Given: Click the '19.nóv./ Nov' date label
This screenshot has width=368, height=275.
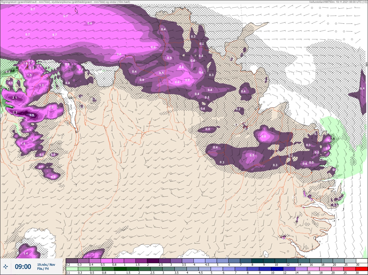Looking at the screenshot, I should point(46,265).
